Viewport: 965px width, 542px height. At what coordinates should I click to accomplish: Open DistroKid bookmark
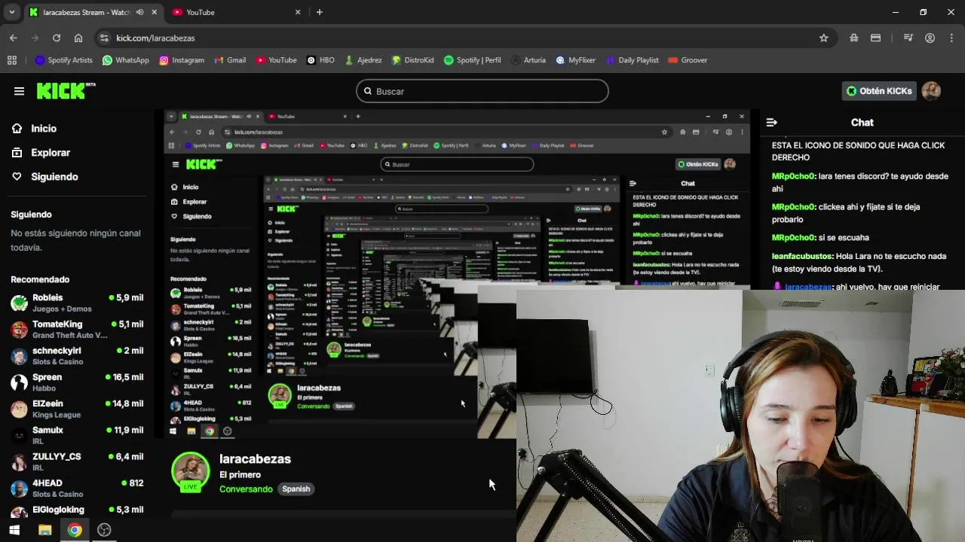[x=412, y=60]
